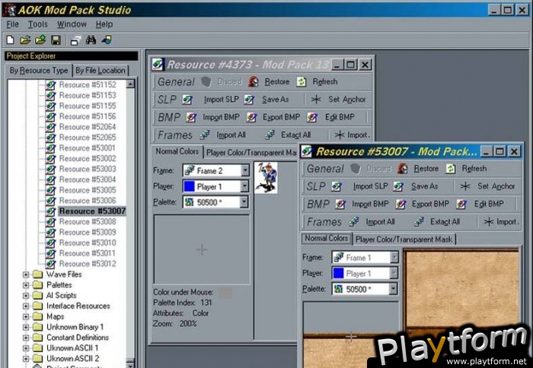Click Refresh in Resource #53007 window
Screen dimensions: 533x368
467,169
